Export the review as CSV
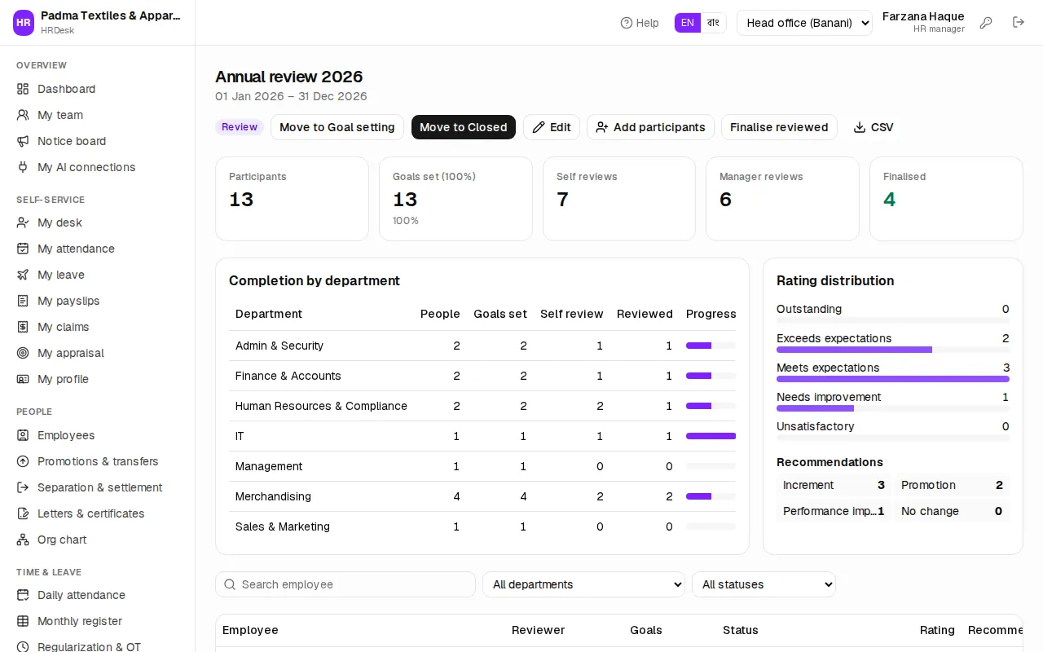1043x652 pixels. click(874, 127)
